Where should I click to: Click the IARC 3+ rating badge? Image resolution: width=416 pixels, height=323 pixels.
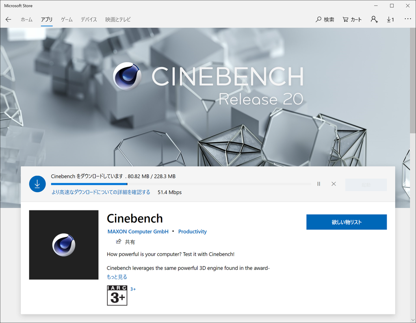tap(117, 295)
